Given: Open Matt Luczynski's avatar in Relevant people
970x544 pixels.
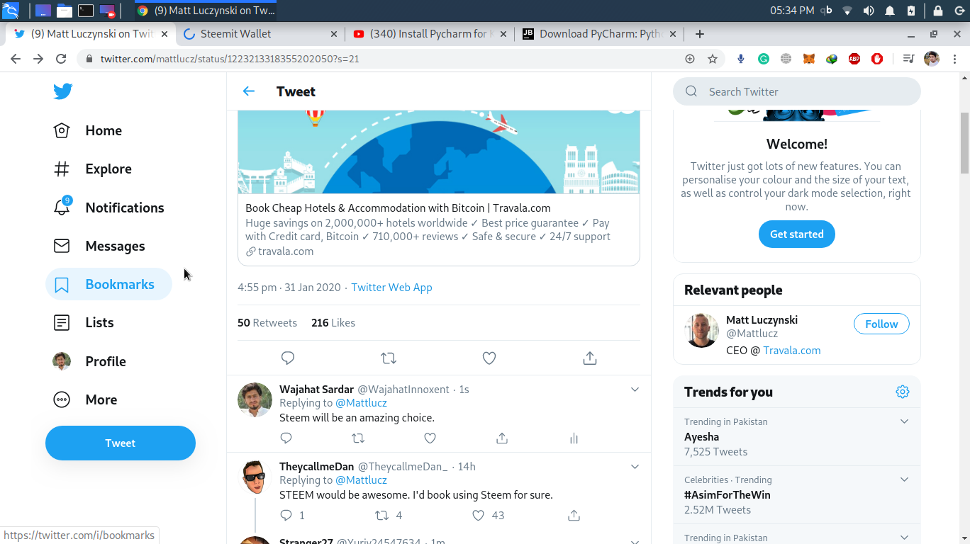Looking at the screenshot, I should [x=702, y=330].
